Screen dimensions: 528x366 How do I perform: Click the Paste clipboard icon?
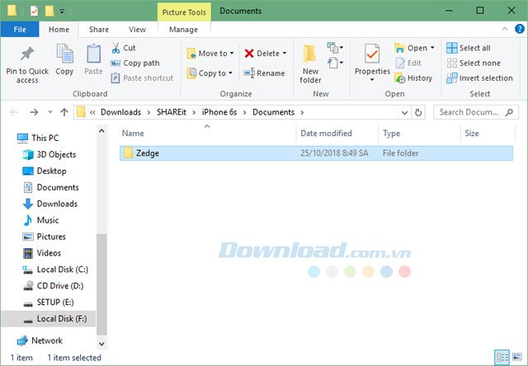tap(93, 54)
